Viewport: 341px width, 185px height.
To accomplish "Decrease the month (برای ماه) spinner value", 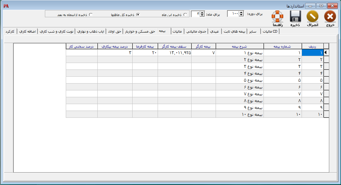I will (202, 15).
